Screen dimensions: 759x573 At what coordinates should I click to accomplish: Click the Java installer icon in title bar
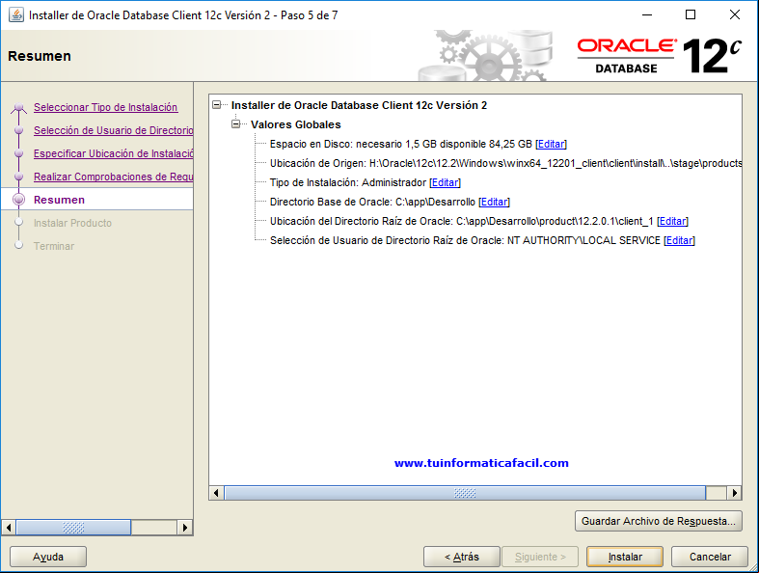16,15
